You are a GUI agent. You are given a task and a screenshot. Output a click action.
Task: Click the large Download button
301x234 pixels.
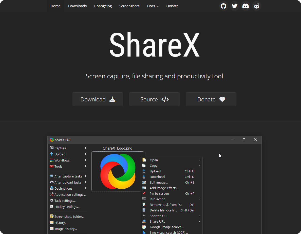click(98, 99)
